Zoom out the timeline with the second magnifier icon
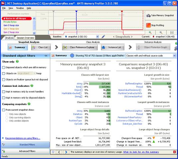178x159 pixels. click(x=161, y=32)
